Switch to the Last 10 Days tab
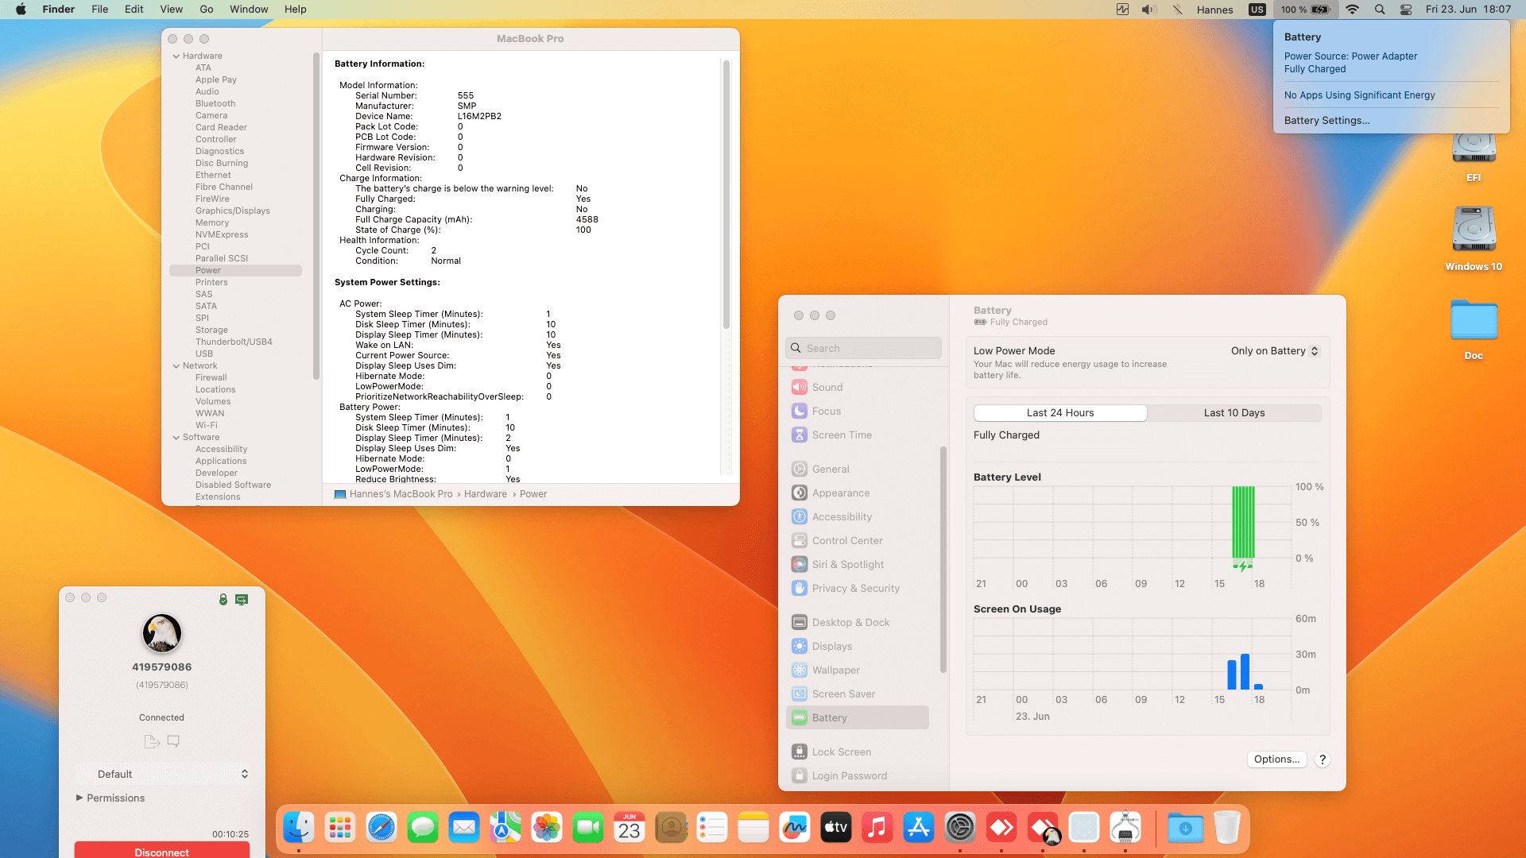This screenshot has height=858, width=1526. point(1234,412)
